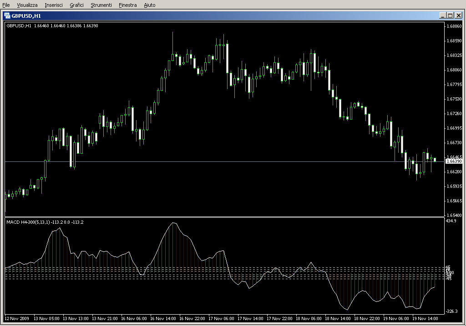Open the File menu
The height and width of the screenshot is (326, 466).
pos(6,5)
